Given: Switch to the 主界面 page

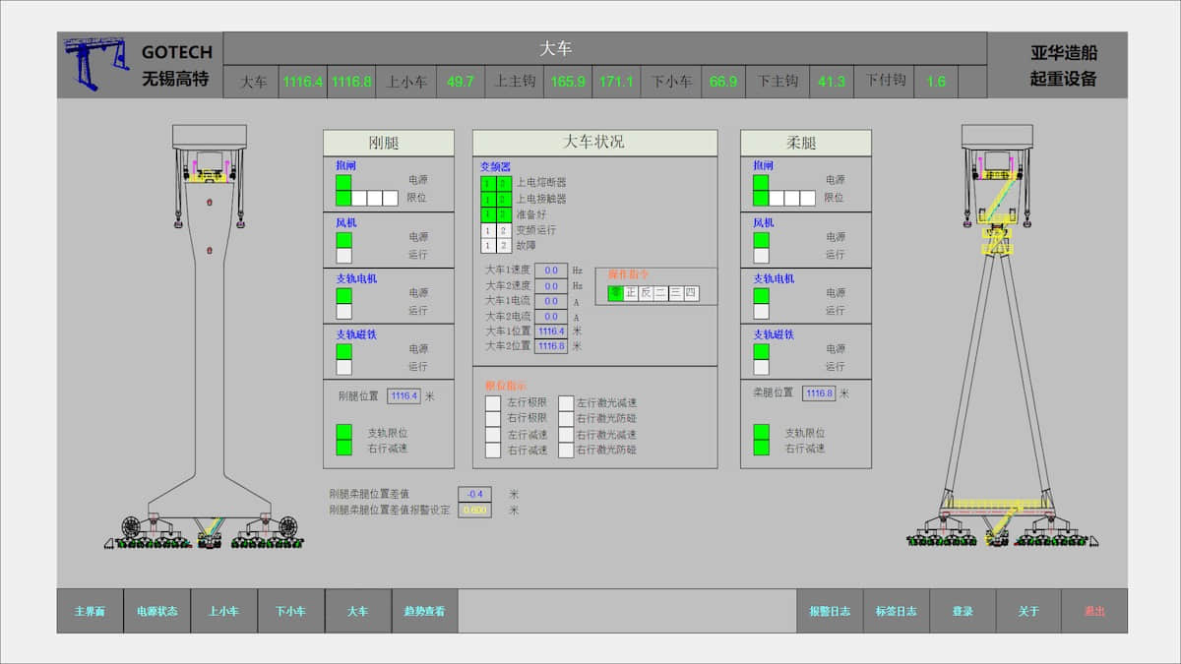Looking at the screenshot, I should (90, 611).
